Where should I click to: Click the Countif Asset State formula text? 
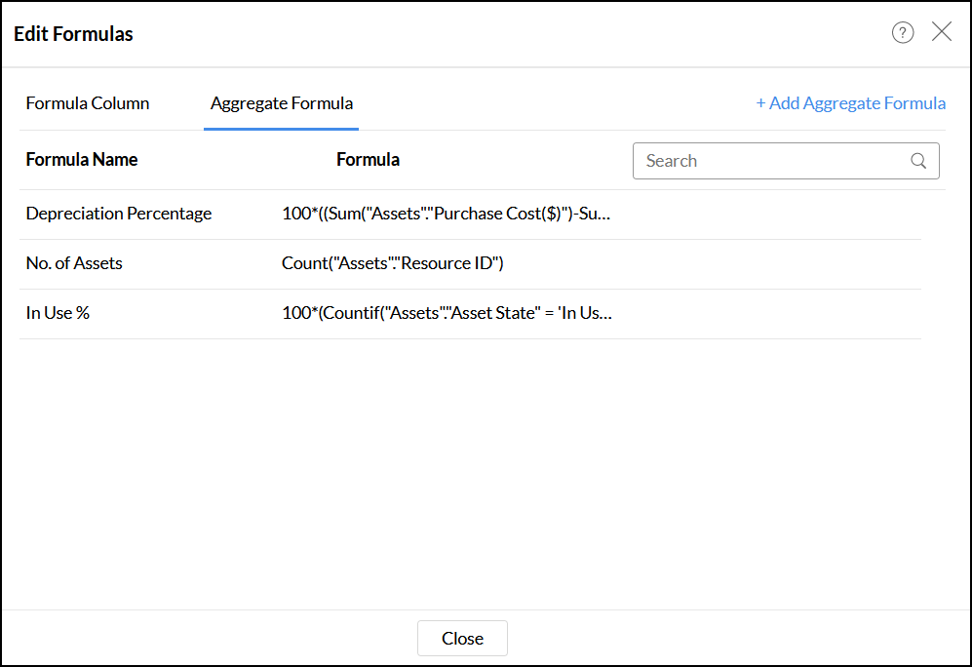pos(447,313)
